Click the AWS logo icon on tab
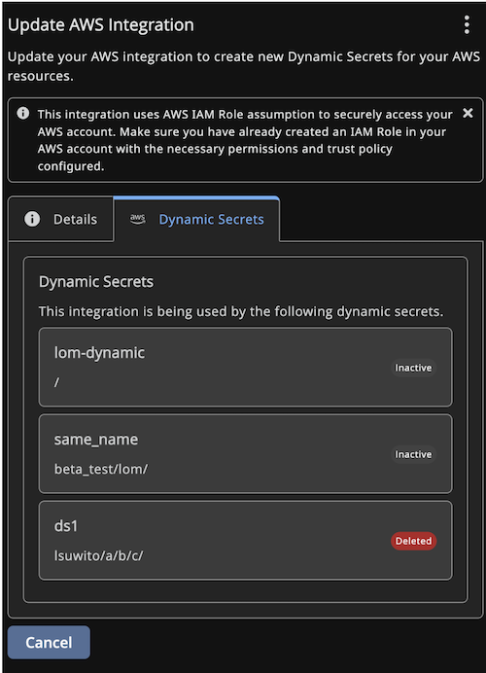This screenshot has width=486, height=673. (x=138, y=219)
